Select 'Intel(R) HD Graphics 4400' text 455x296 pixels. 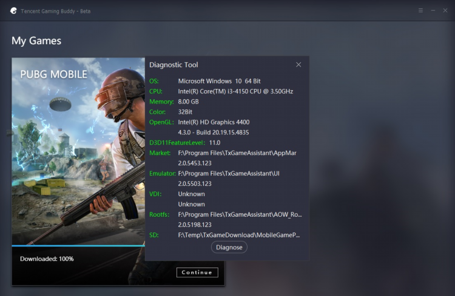click(214, 122)
